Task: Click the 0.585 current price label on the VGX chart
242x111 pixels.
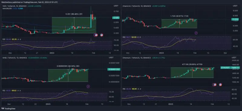Action: (x=116, y=18)
